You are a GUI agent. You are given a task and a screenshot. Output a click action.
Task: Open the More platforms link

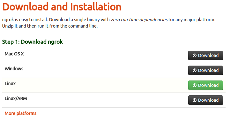click(x=20, y=113)
